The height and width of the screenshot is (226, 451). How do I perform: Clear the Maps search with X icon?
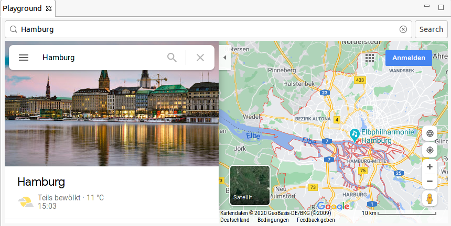point(200,58)
